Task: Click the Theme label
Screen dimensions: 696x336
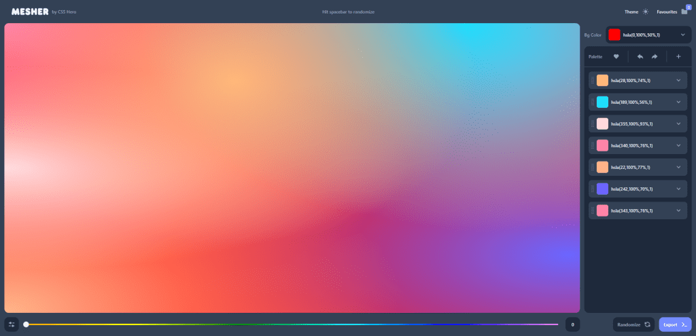Action: coord(631,12)
